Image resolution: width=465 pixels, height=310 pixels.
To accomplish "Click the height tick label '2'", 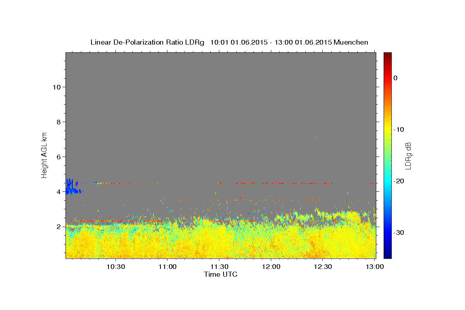I will (58, 226).
